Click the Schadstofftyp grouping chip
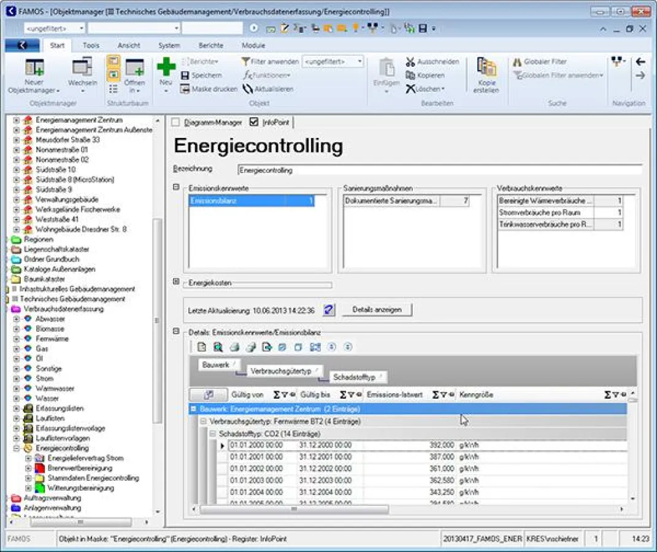Image resolution: width=657 pixels, height=552 pixels. 355,377
